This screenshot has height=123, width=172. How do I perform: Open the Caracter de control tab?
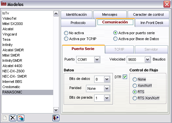click(148, 14)
